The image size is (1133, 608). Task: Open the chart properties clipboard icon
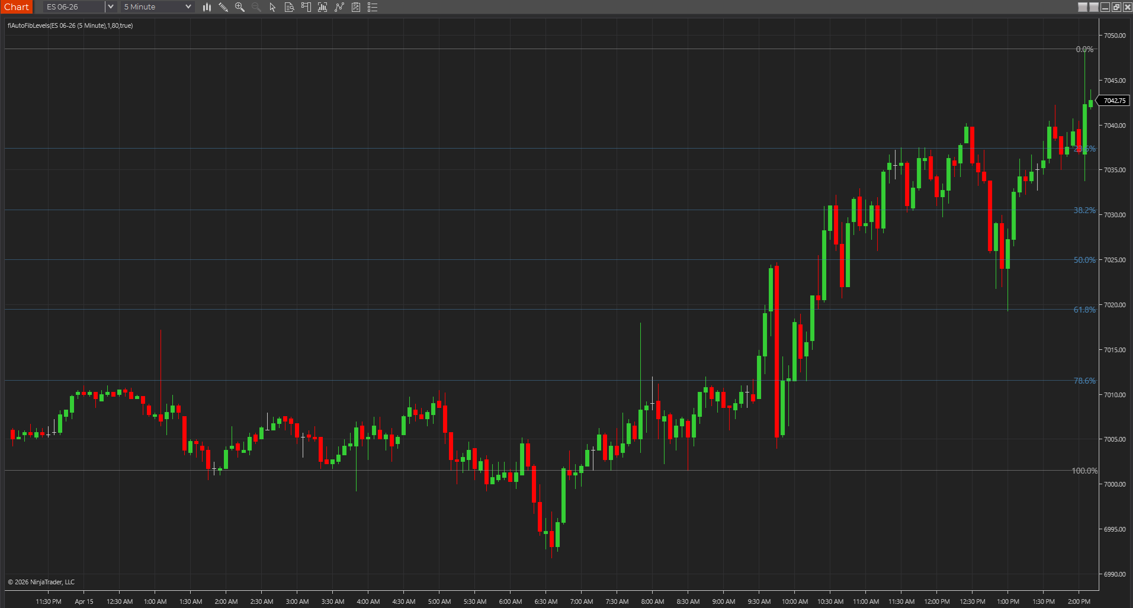pyautogui.click(x=356, y=7)
